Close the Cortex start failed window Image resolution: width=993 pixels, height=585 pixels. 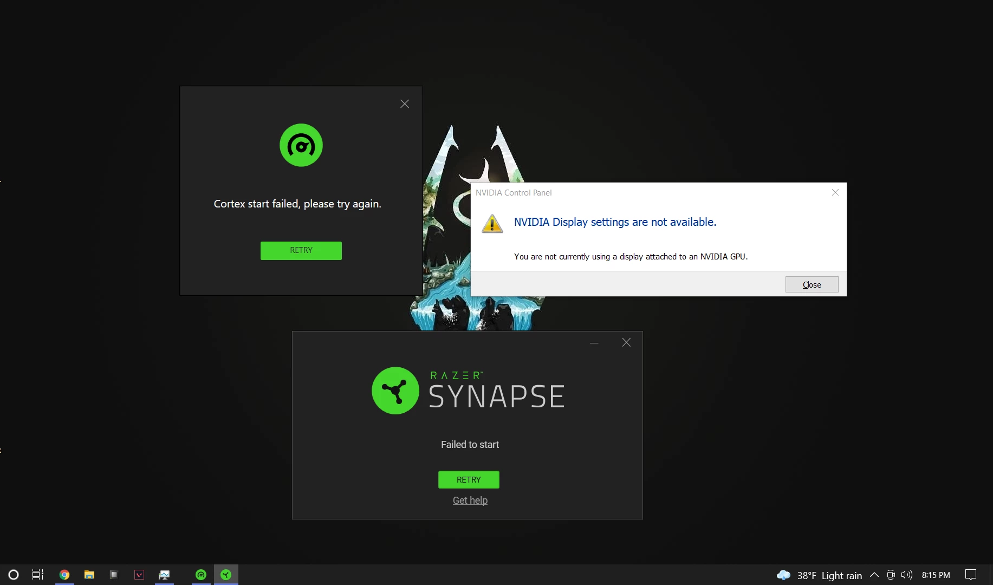pyautogui.click(x=405, y=104)
